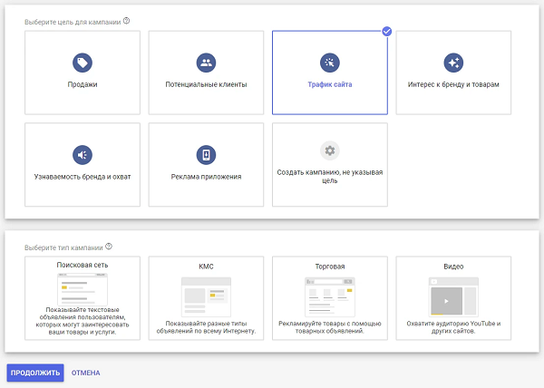Click the Потенциальные клиенты people icon

point(206,63)
